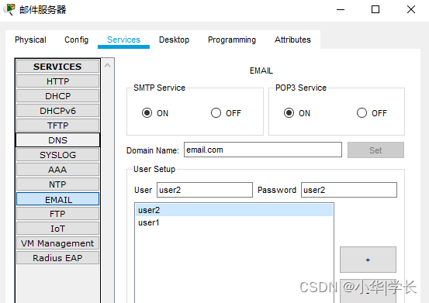Select DHCP service
The height and width of the screenshot is (303, 429).
[57, 96]
